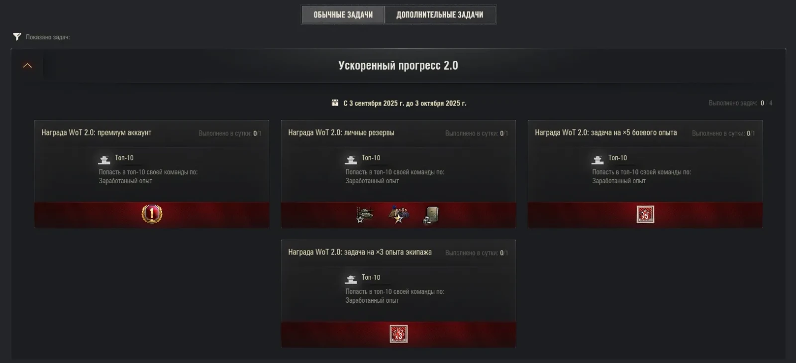Screen dimensions: 796x363
Task: Click the crew with star reserve icon
Action: (398, 215)
